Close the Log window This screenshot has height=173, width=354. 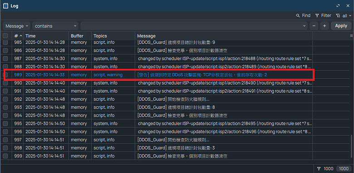click(x=348, y=6)
